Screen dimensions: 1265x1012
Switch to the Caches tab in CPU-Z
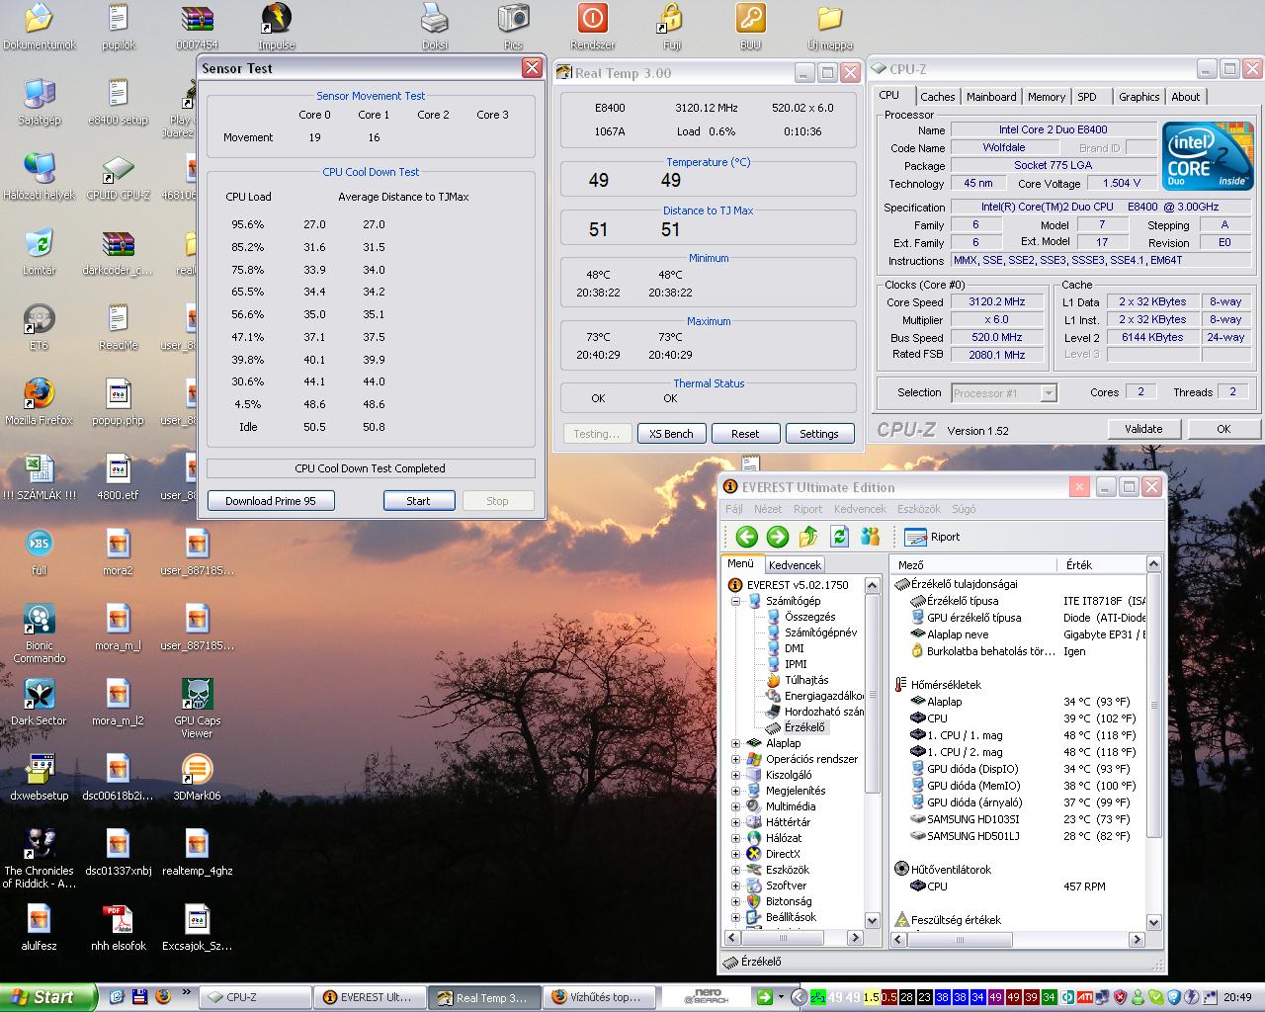coord(937,97)
